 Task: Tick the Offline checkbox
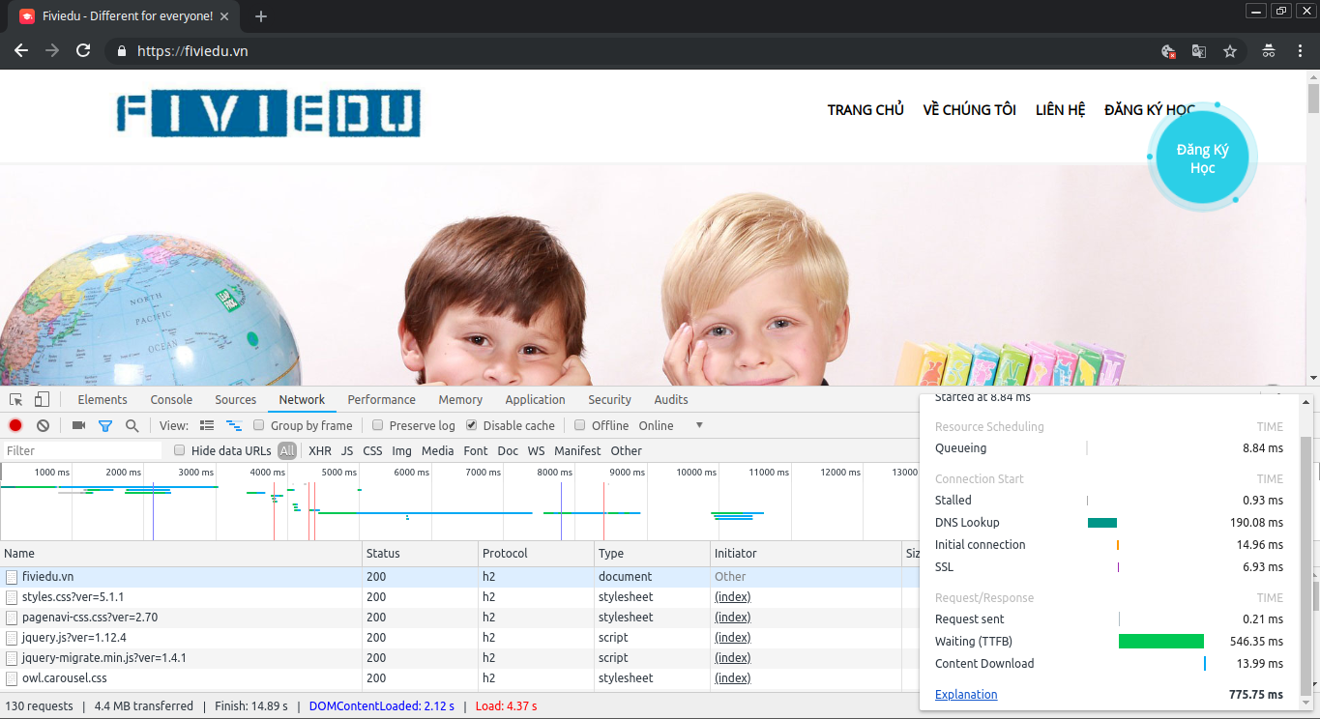pyautogui.click(x=580, y=425)
